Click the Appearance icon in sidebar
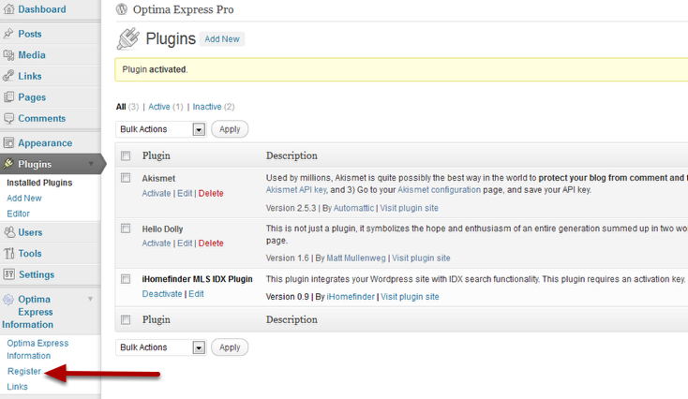Screen dimensions: 688x399 pos(8,143)
